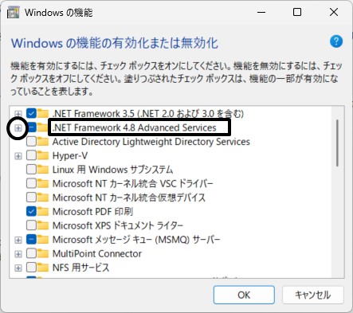This screenshot has width=353, height=313.
Task: Click the OK button
Action: click(244, 295)
